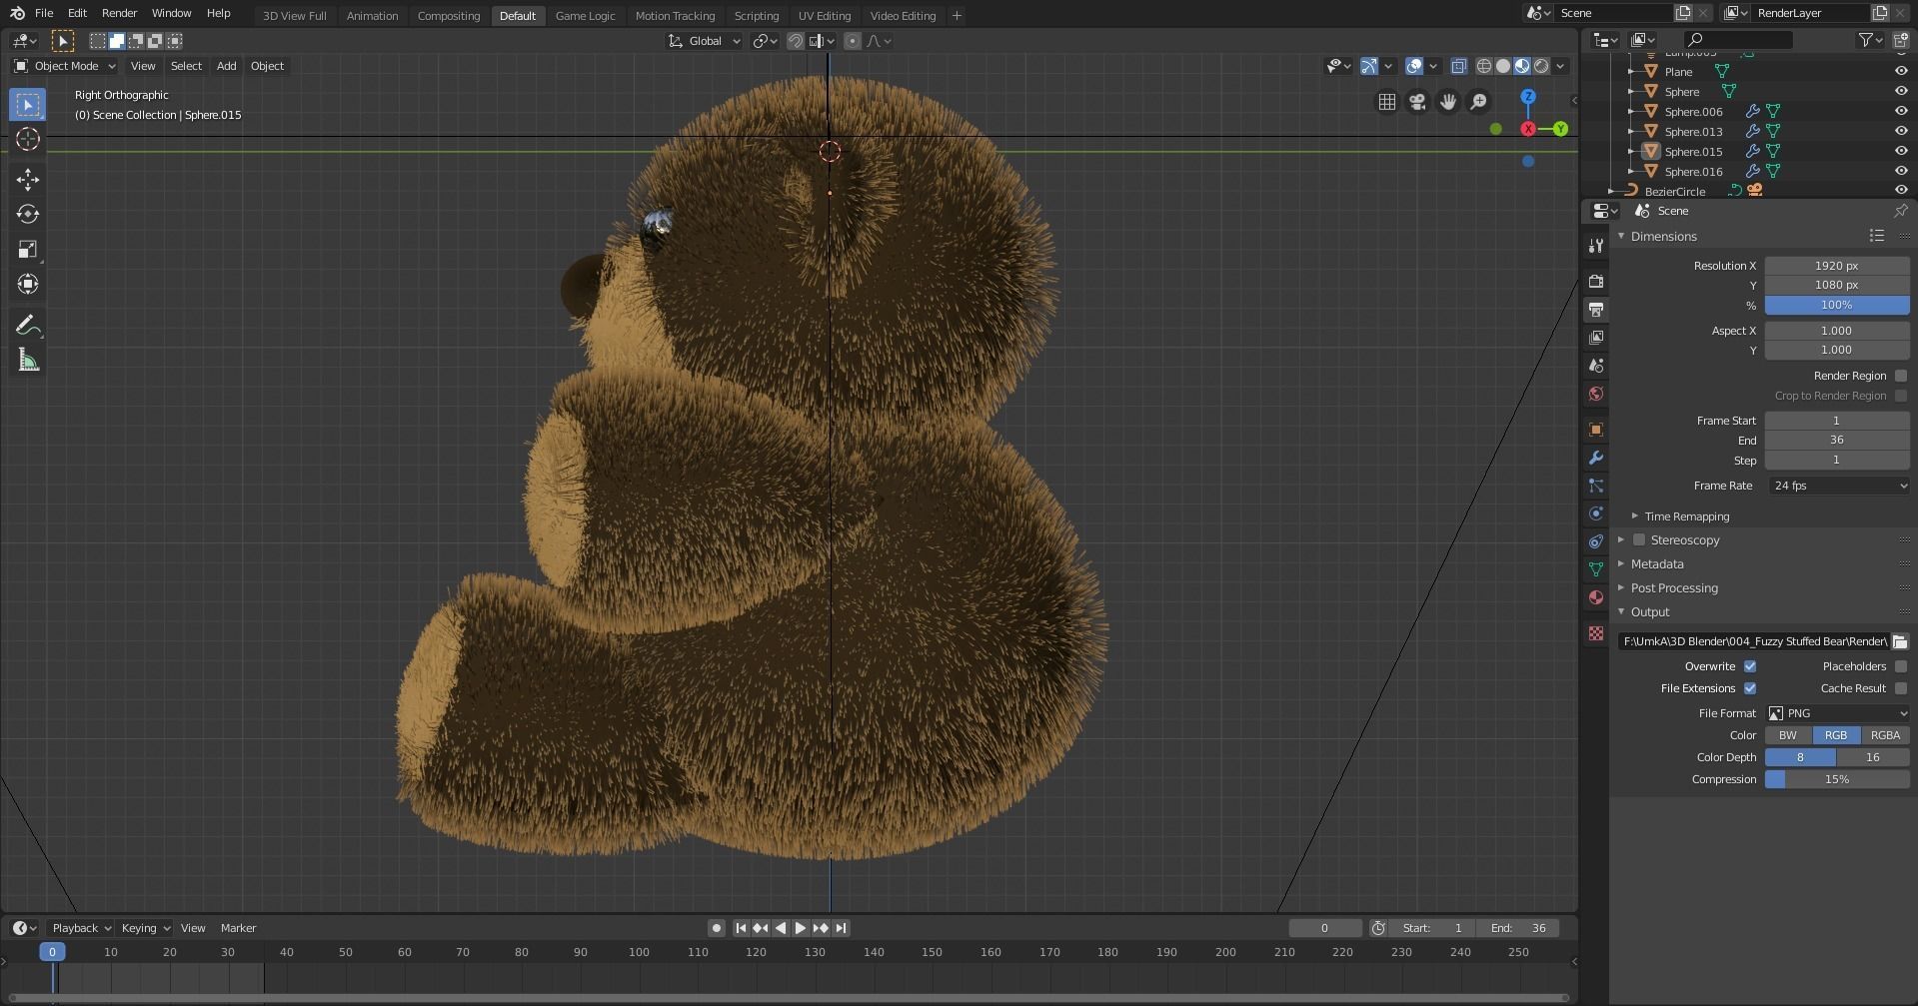
Task: Open the World properties tab
Action: pos(1595,394)
